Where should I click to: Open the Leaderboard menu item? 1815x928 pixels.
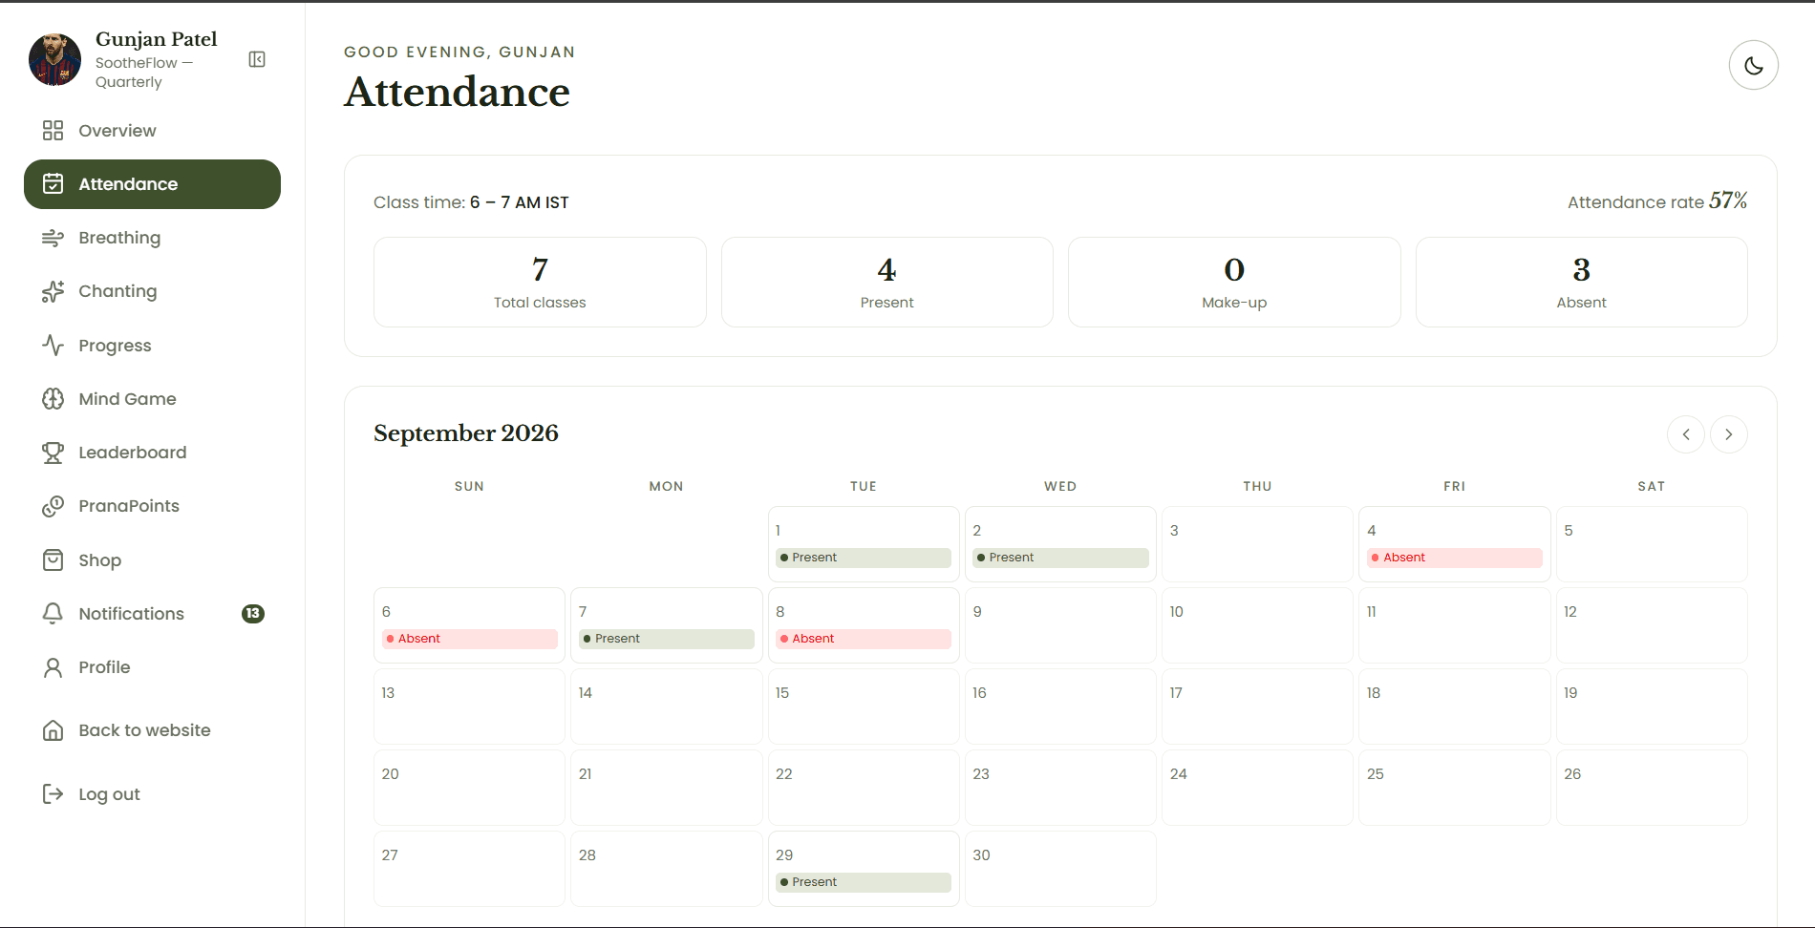[152, 453]
